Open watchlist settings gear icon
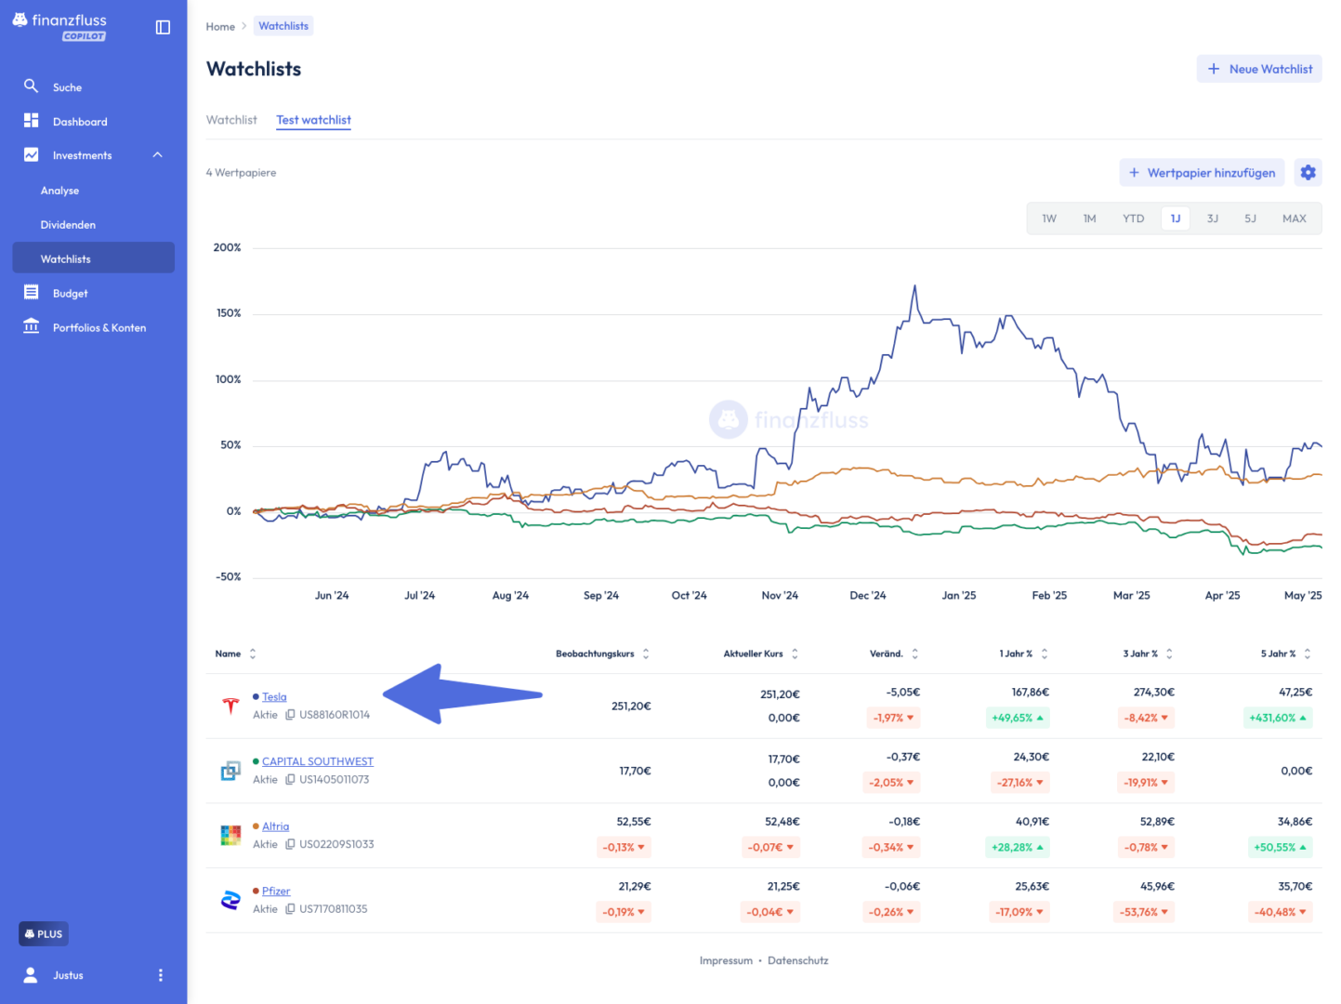1341x1004 pixels. tap(1308, 173)
